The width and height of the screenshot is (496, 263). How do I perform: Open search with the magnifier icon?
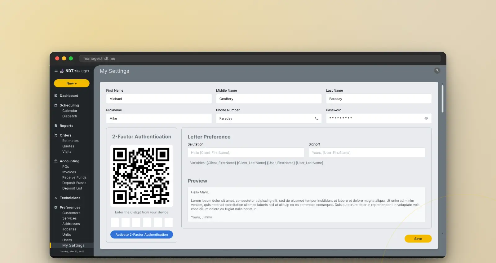437,71
